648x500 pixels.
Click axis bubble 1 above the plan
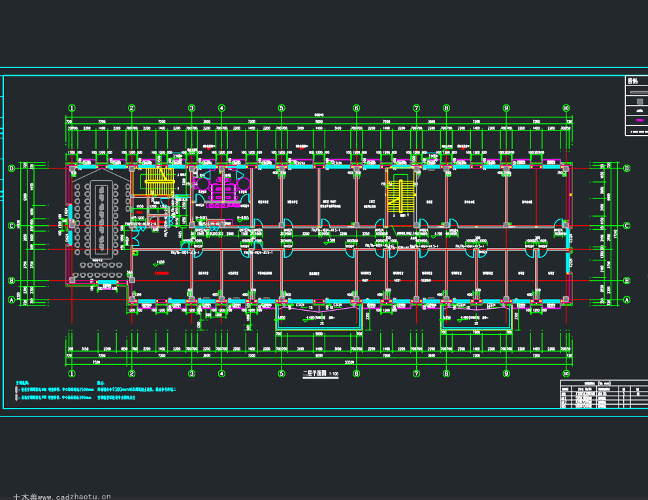tap(72, 108)
